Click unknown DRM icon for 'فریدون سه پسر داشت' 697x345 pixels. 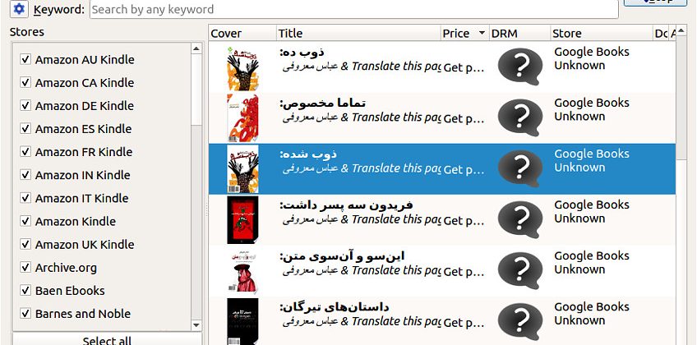coord(520,220)
